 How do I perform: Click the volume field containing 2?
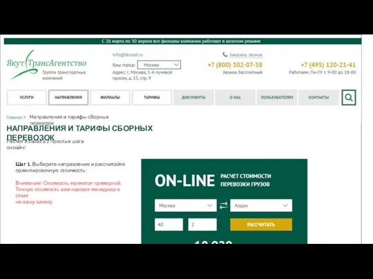(202, 225)
